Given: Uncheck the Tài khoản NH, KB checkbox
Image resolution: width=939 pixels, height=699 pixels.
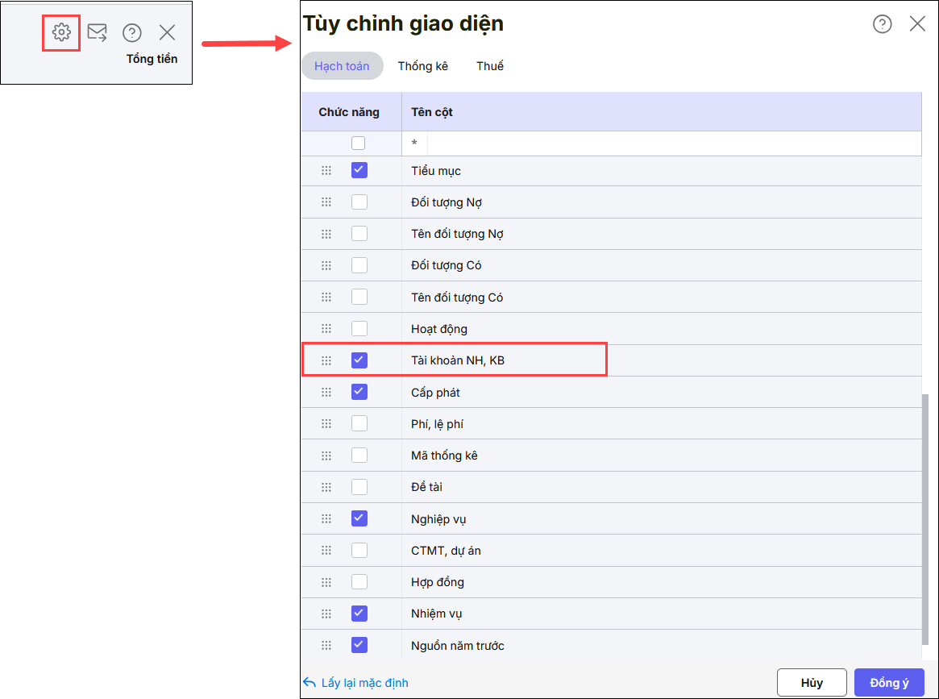Looking at the screenshot, I should coord(359,360).
